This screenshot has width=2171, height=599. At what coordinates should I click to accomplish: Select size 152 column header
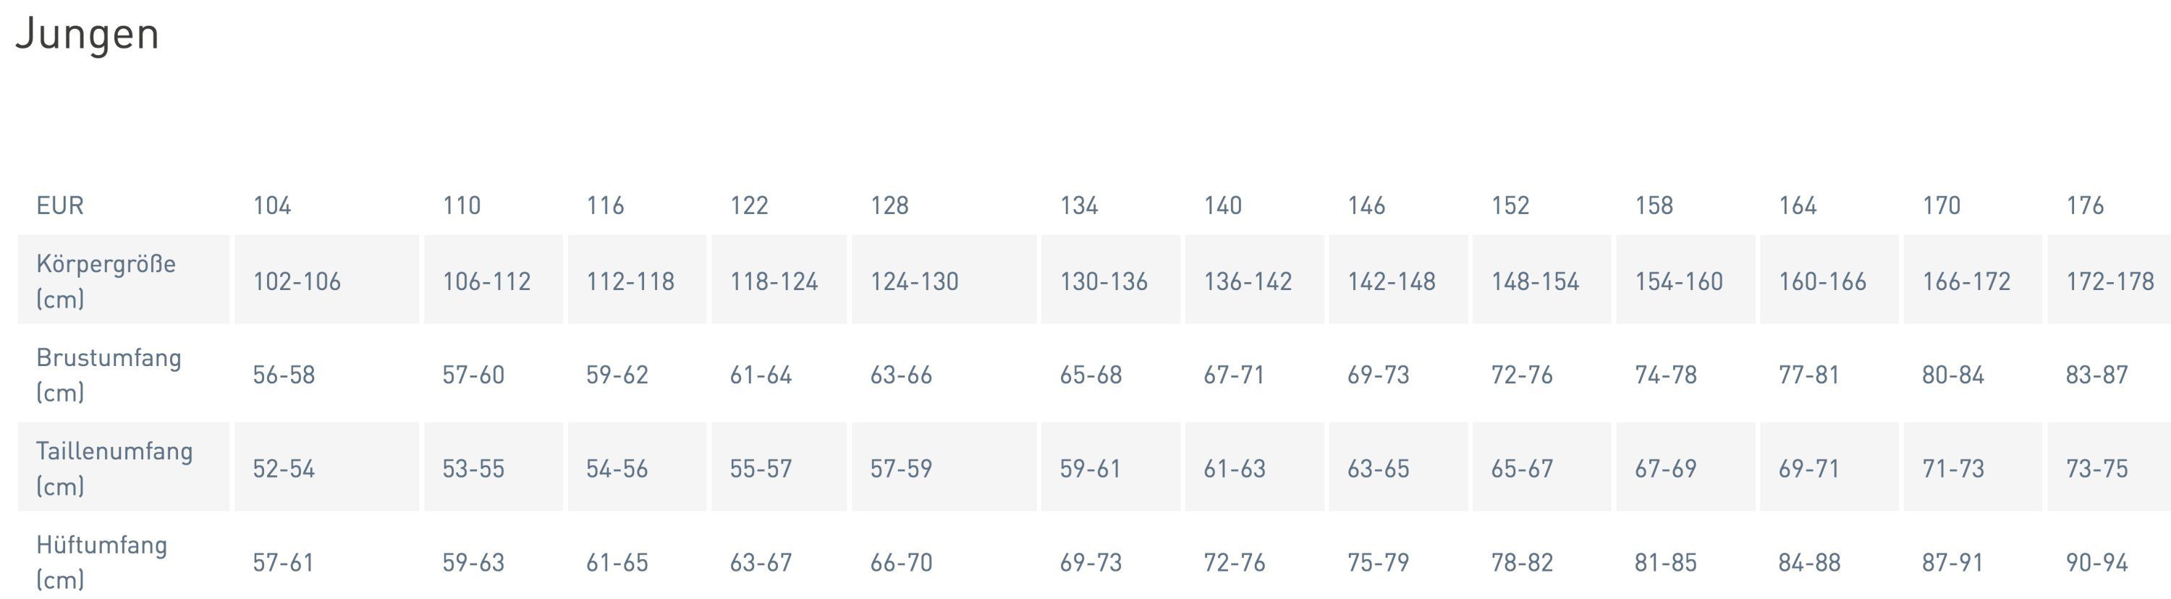(x=1510, y=205)
